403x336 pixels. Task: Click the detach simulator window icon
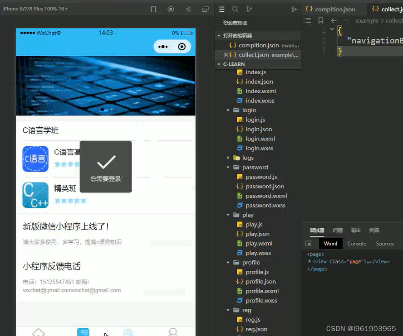[x=205, y=9]
